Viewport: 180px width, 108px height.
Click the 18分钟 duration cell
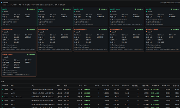pyautogui.click(x=80, y=93)
